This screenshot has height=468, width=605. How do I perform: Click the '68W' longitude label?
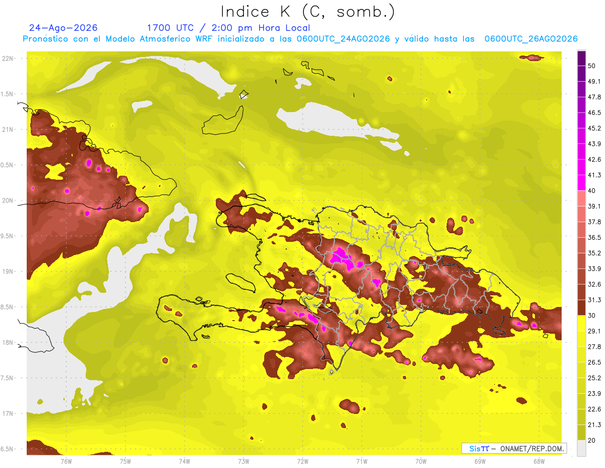coord(539,461)
